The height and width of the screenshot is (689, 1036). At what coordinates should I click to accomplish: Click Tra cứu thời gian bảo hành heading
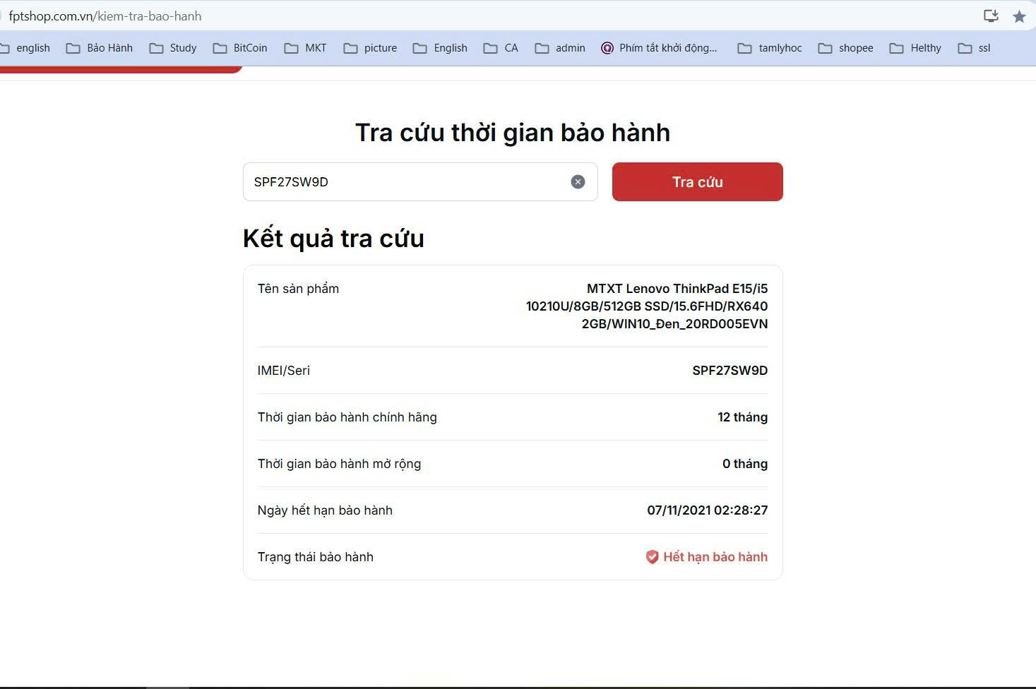tap(513, 133)
